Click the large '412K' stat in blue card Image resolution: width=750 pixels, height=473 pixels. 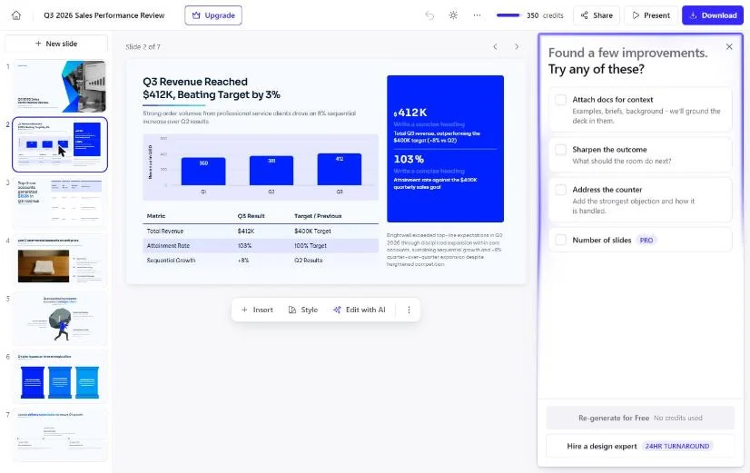pyautogui.click(x=410, y=113)
